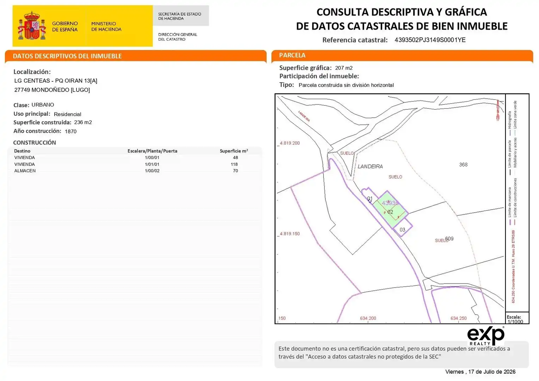Select the '236 m2' value
Screen dimensions: 539x381
[x=83, y=122]
